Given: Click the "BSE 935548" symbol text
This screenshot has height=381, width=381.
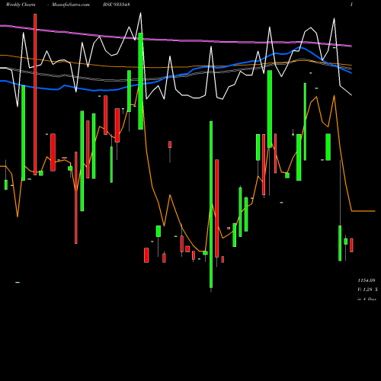Looking at the screenshot, I should tap(117, 5).
